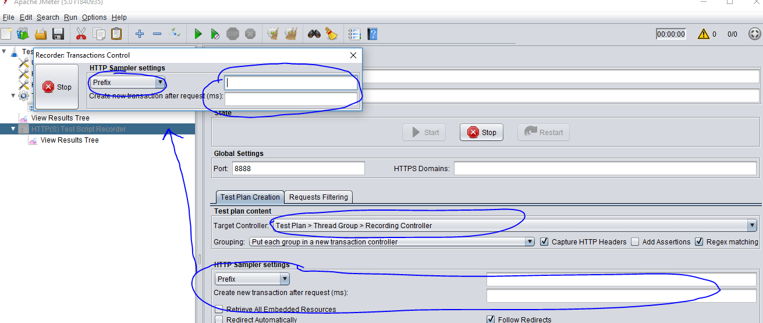Click the warning triangle log icon
Viewport: 763px width, 323px height.
coord(704,34)
